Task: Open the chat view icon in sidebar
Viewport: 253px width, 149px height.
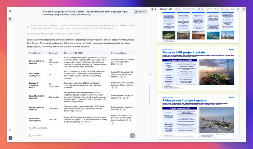Action: tap(10, 19)
